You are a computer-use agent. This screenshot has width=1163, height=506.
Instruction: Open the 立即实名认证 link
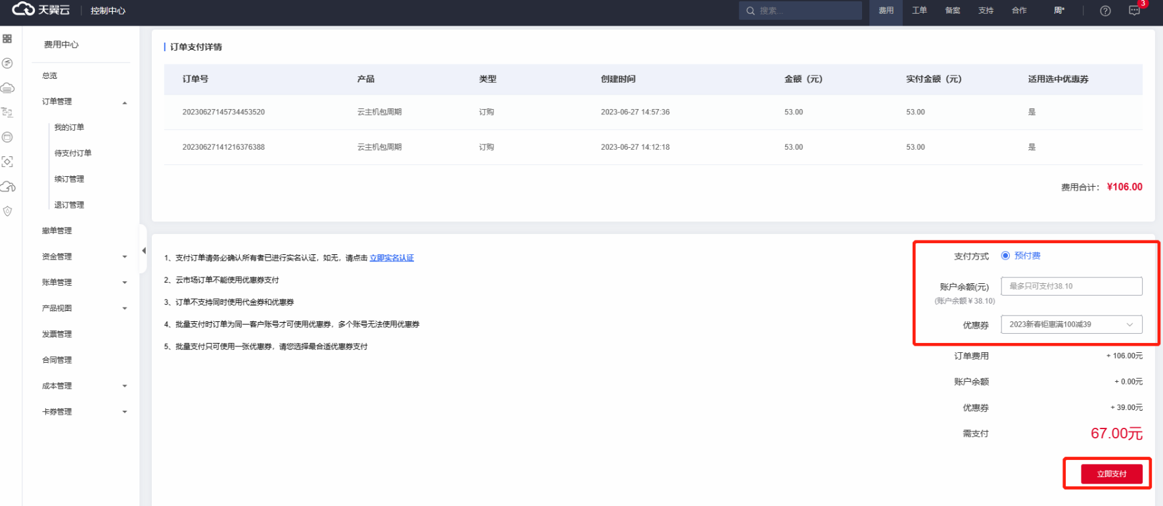click(x=392, y=258)
